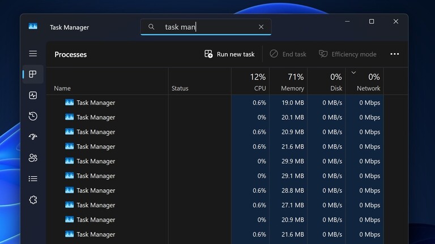
Task: Click the 0% CPU value in the 20.1 MB row
Action: (262, 117)
